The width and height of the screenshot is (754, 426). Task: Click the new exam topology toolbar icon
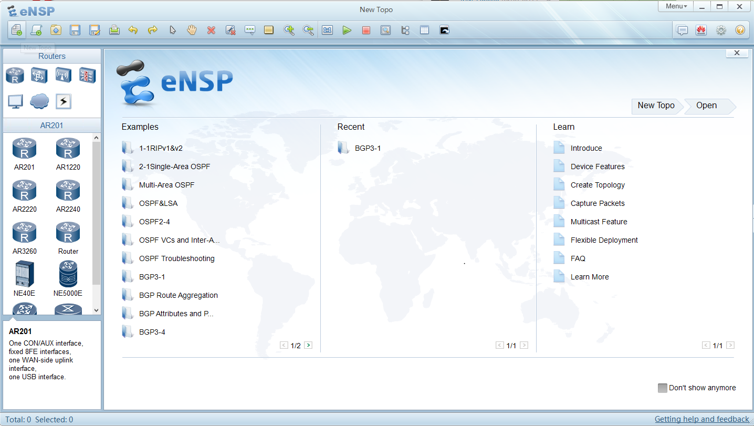click(x=36, y=30)
